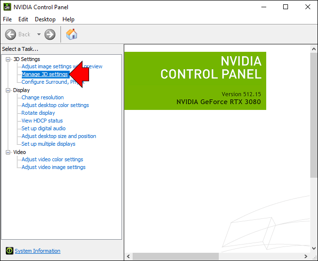Viewport: 318px width, 261px height.
Task: Click the System Information icon
Action: 10,251
